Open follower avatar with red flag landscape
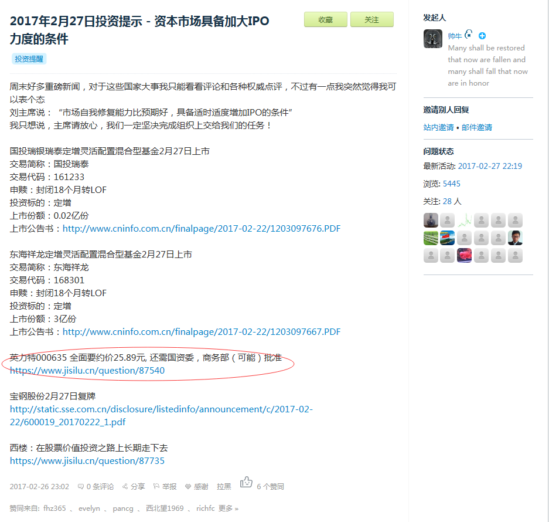 (x=448, y=238)
